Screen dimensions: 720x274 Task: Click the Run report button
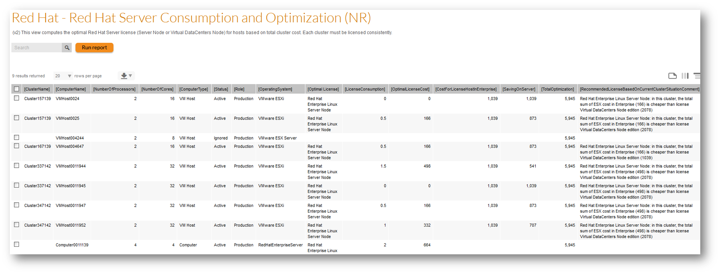(x=94, y=48)
